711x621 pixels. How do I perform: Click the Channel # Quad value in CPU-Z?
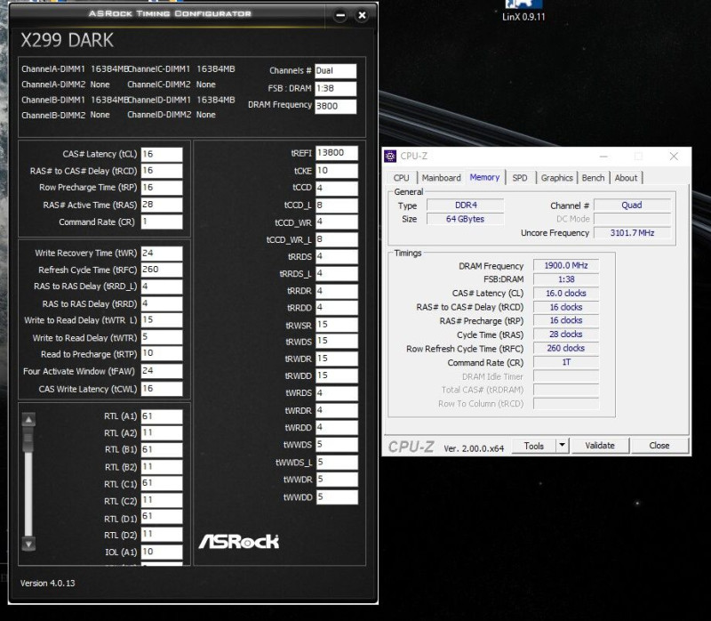[632, 206]
